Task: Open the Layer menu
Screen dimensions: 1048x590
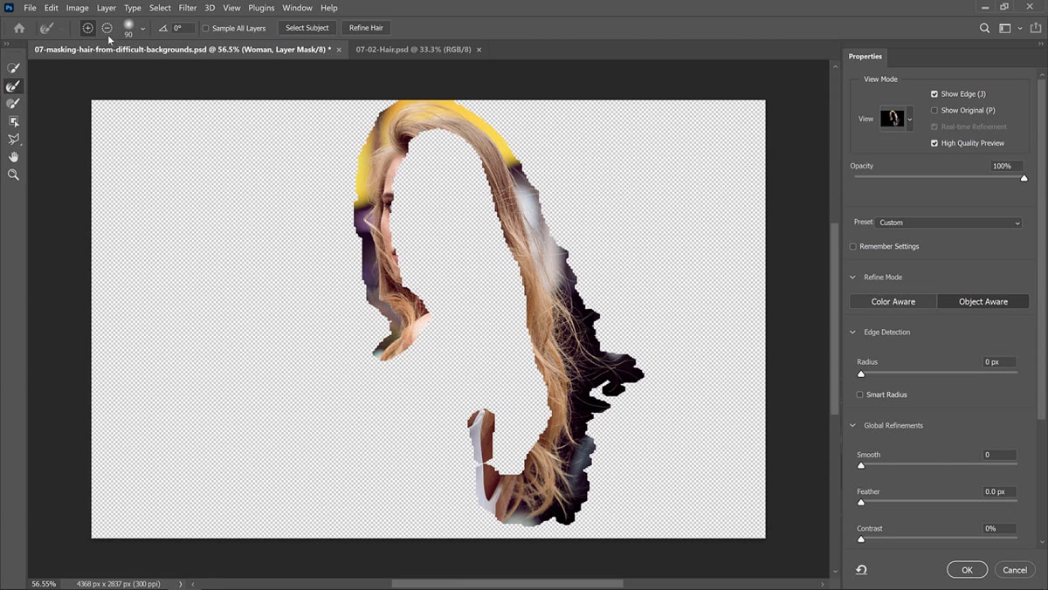Action: tap(107, 8)
